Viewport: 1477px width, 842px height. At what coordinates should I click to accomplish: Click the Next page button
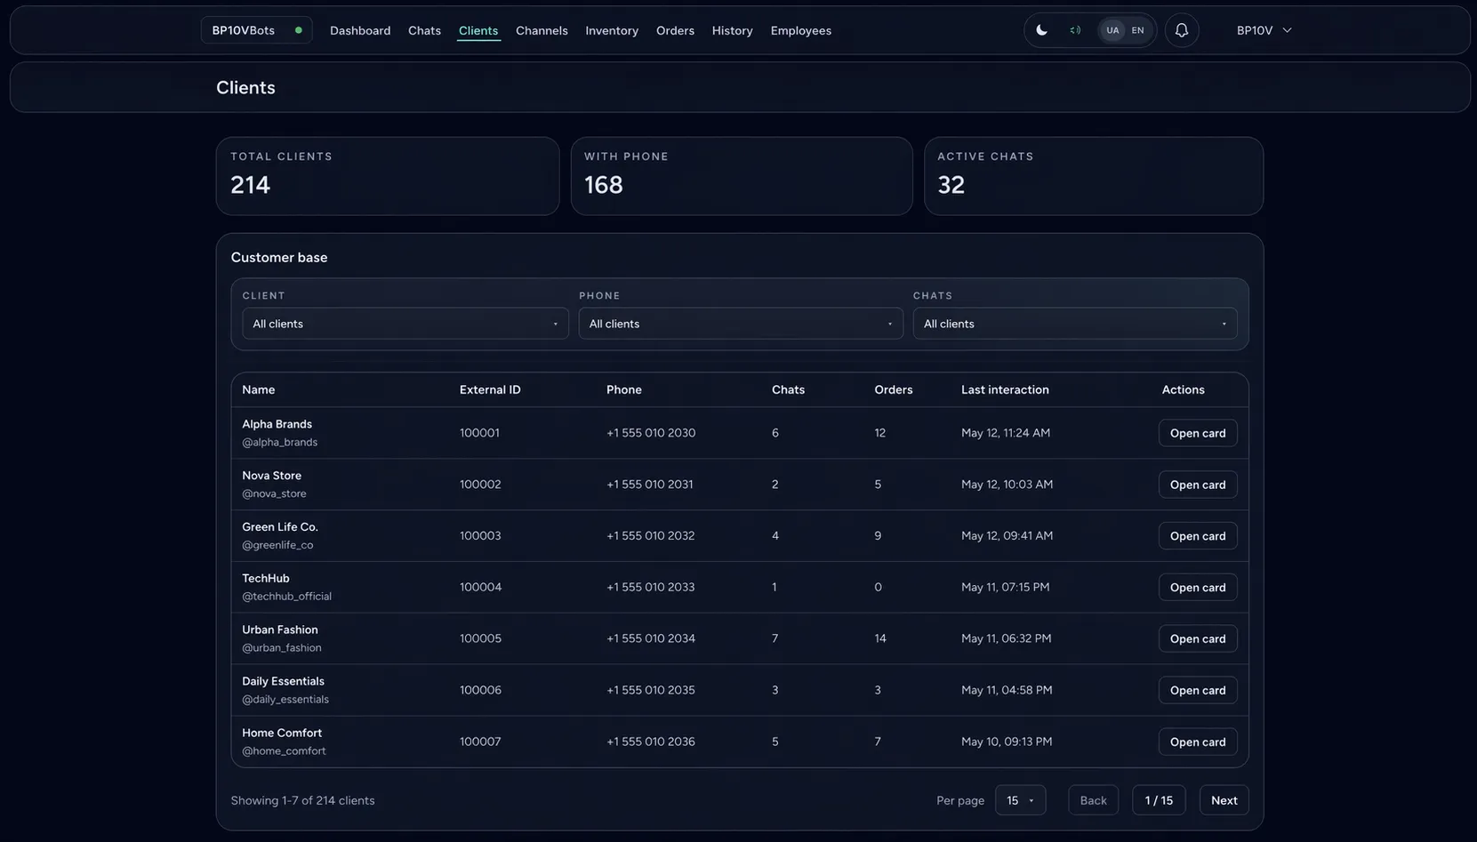[1224, 800]
